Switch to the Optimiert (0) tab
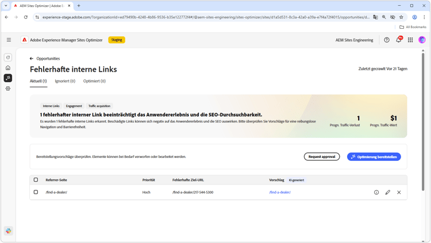The height and width of the screenshot is (243, 431). click(94, 81)
